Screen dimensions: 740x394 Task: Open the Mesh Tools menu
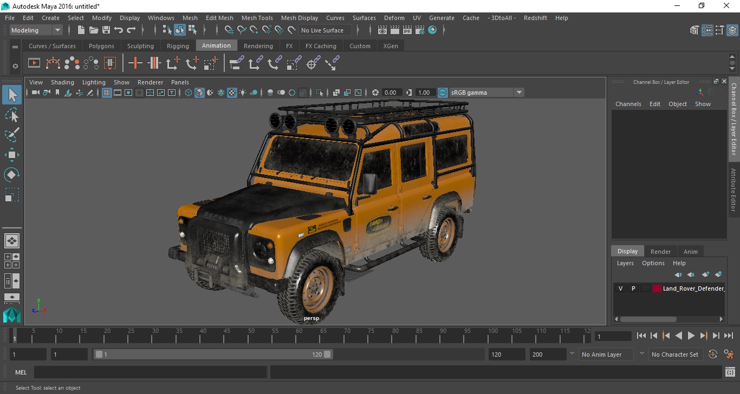[x=257, y=18]
